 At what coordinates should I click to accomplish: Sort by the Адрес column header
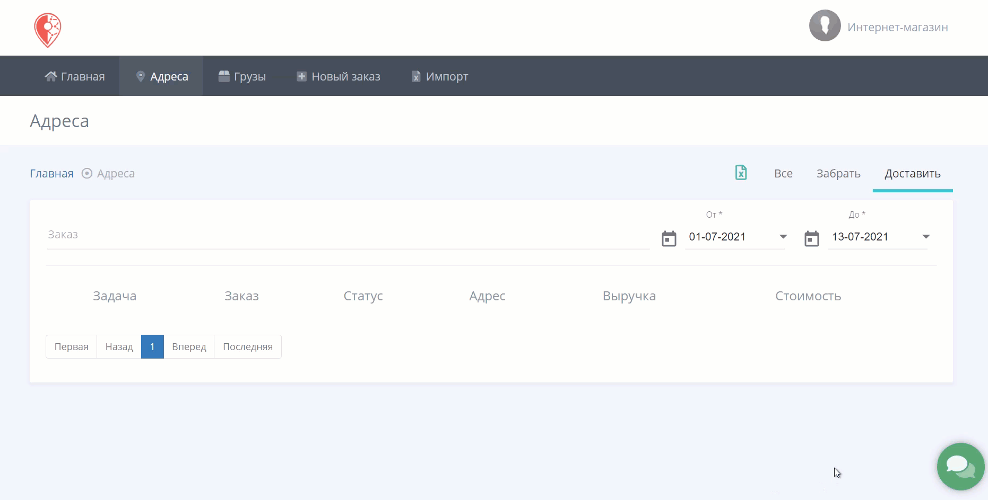pyautogui.click(x=487, y=296)
